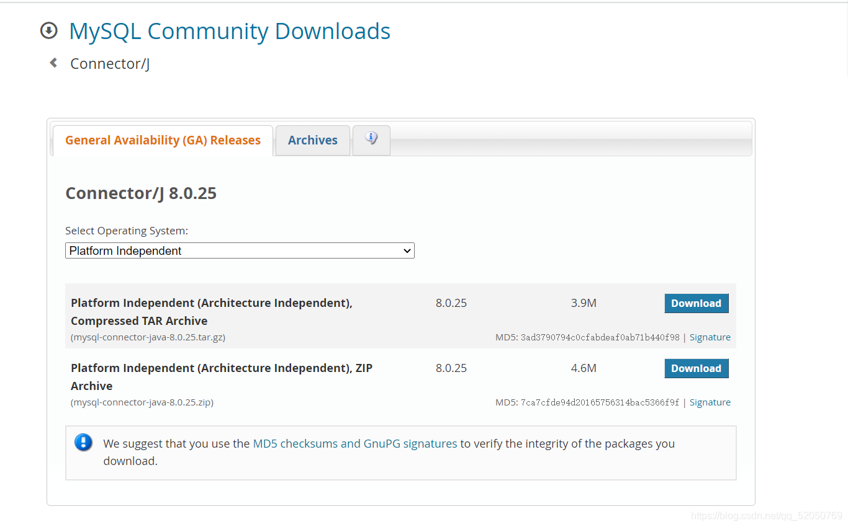Click the blue exclamation info icon
Viewport: 848px width, 527px height.
point(83,443)
